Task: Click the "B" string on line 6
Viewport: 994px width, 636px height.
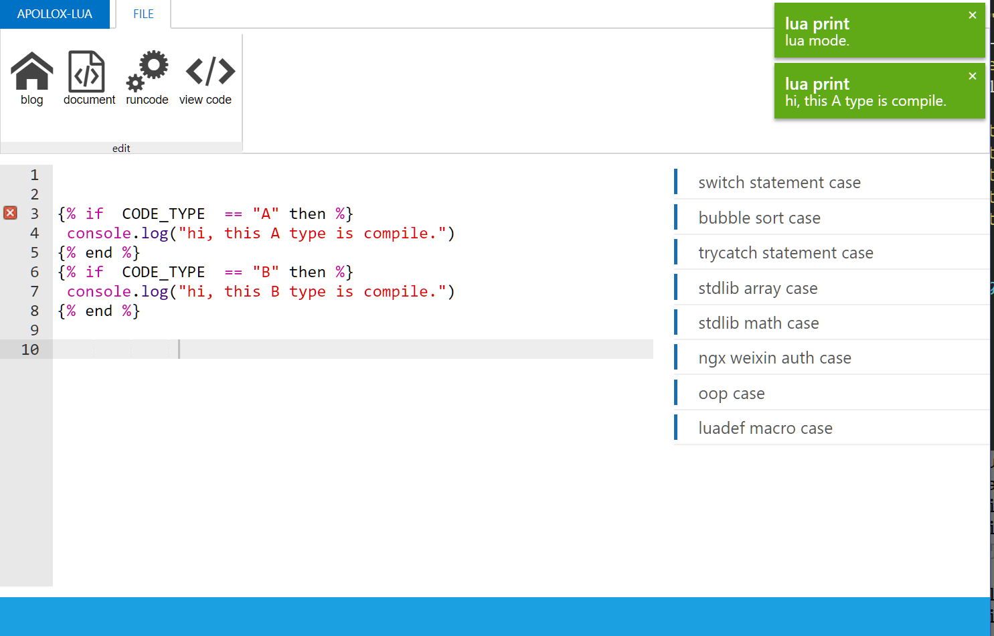Action: (266, 272)
